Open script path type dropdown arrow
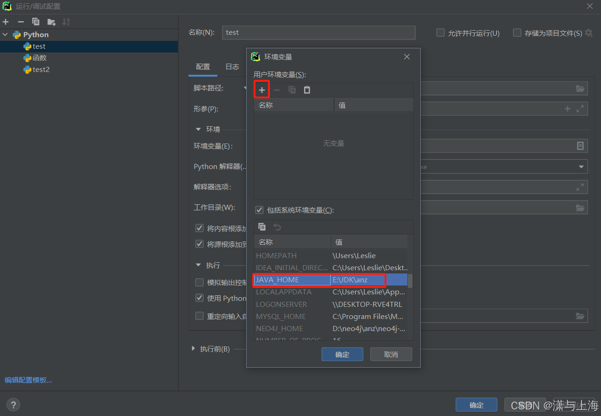The width and height of the screenshot is (601, 416). coord(244,88)
